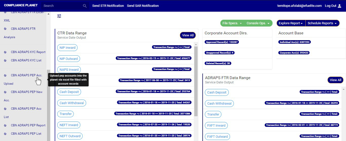The image size is (346, 141).
Task: Open the Explore Report dropdown
Action: click(x=291, y=23)
